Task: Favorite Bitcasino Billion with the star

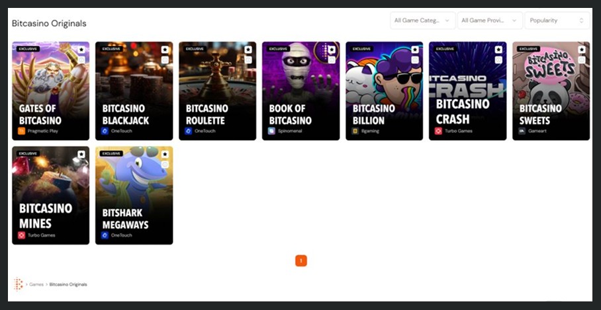Action: point(415,50)
